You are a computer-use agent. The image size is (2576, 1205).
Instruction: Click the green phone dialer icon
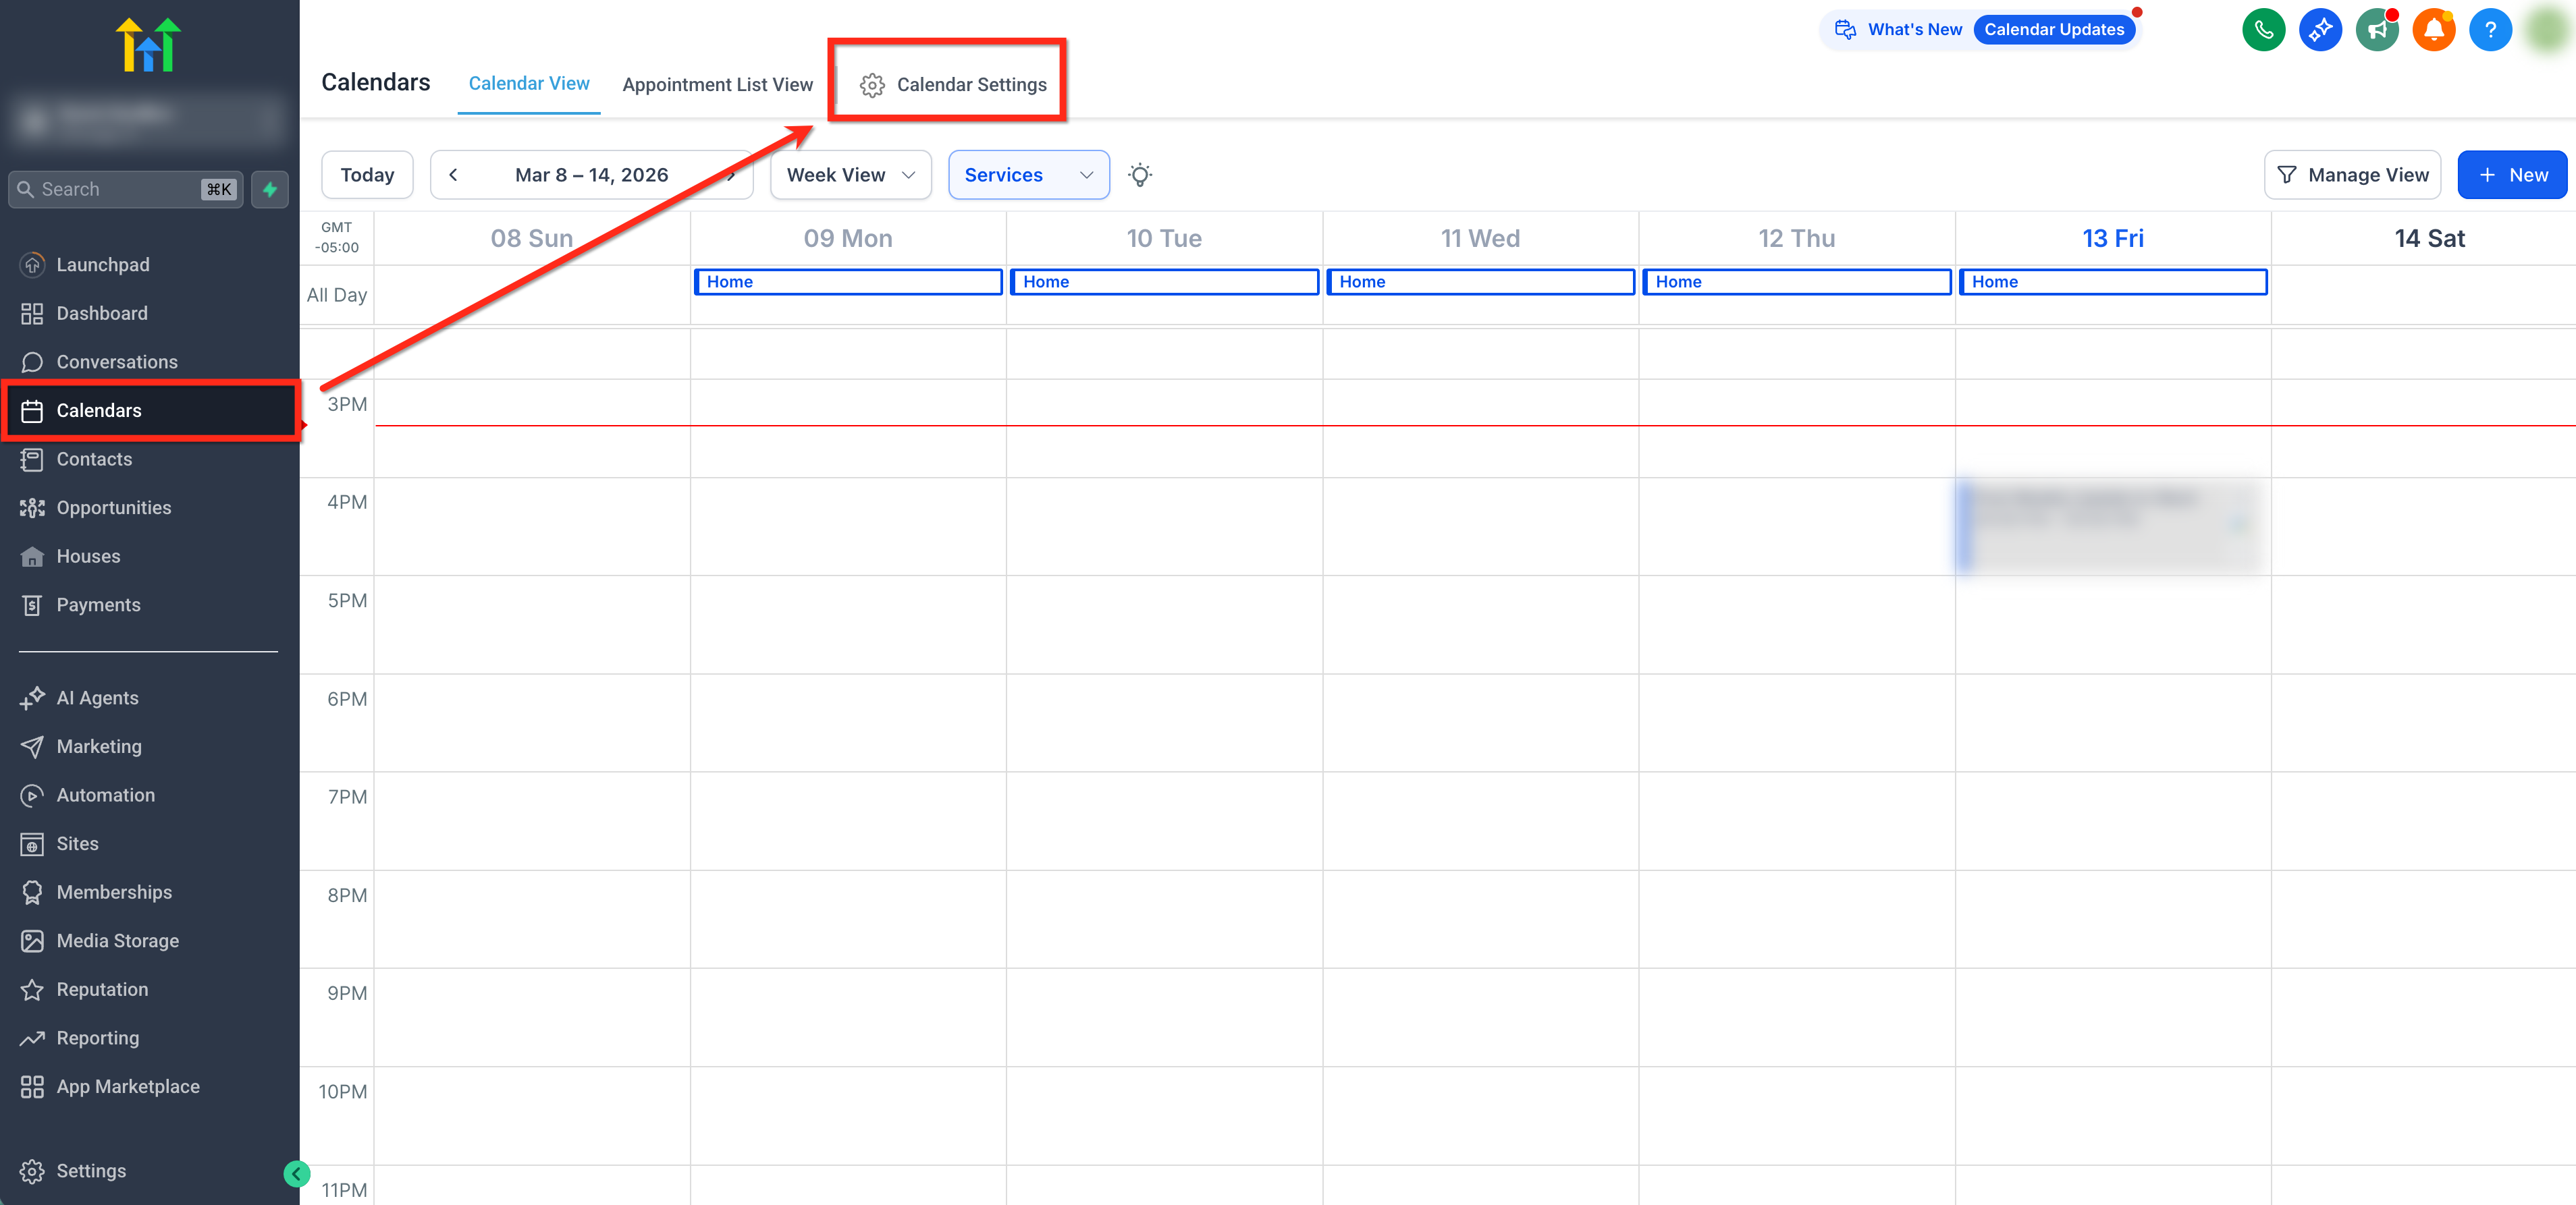point(2263,30)
